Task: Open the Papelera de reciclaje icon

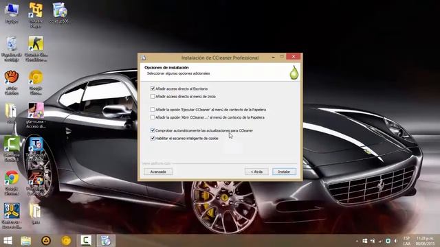Action: coord(12,49)
